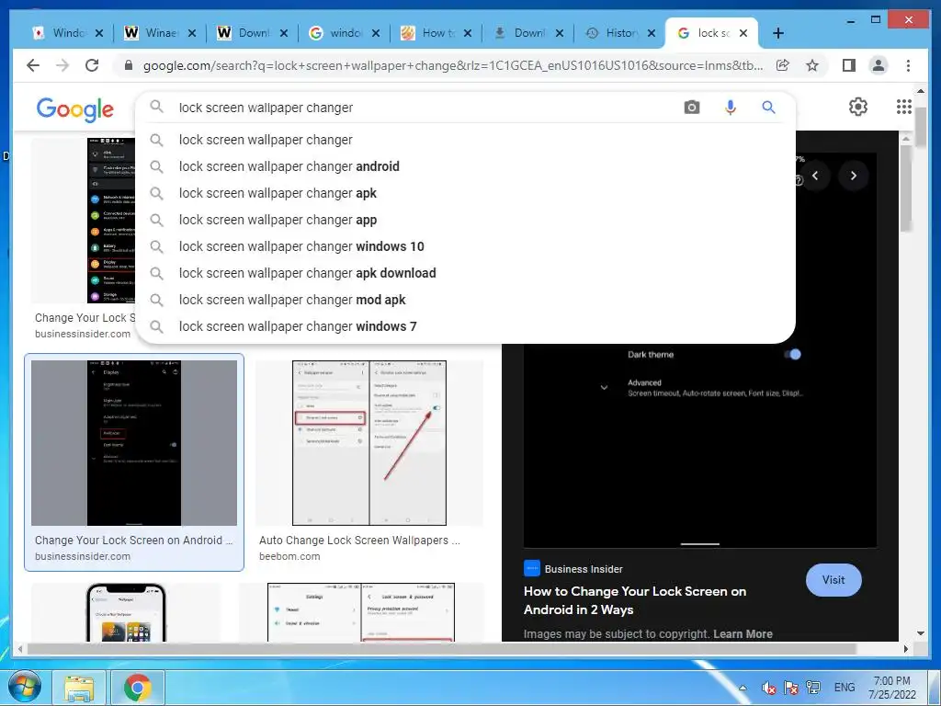Close the active lock screen tab

(743, 33)
